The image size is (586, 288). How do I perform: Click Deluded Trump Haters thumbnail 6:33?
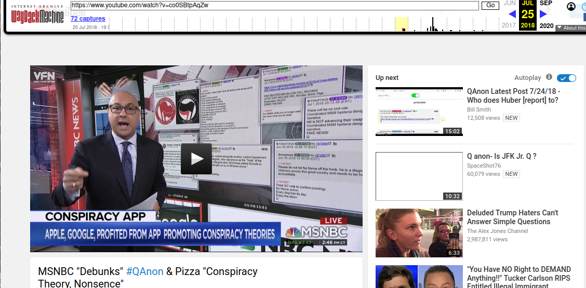[419, 232]
